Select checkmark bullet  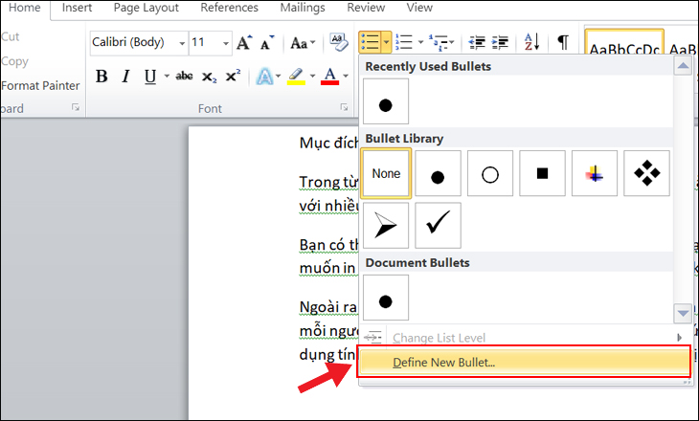[438, 226]
